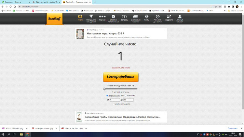Select the 'из списка' radio button

coord(126,96)
